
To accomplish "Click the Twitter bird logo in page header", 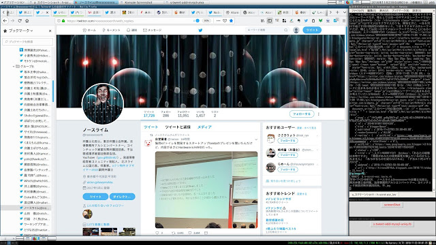I will 200,30.
